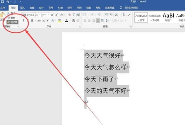The height and width of the screenshot is (125, 185).
Task: Click the 操作说明搜索 search box
Action: pos(131,8)
